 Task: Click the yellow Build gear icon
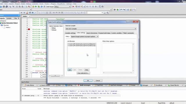(x=33, y=7)
